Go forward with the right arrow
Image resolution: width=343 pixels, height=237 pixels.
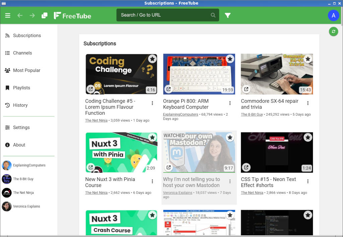point(32,15)
